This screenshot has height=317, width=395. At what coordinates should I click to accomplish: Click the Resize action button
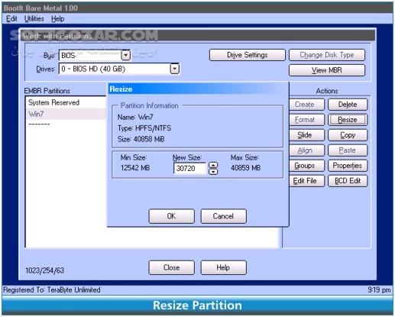(348, 120)
